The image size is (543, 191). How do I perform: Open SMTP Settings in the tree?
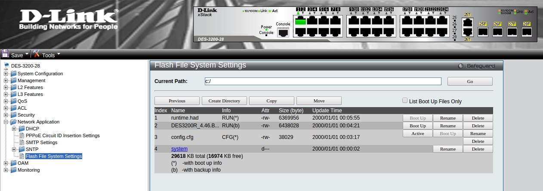41,142
